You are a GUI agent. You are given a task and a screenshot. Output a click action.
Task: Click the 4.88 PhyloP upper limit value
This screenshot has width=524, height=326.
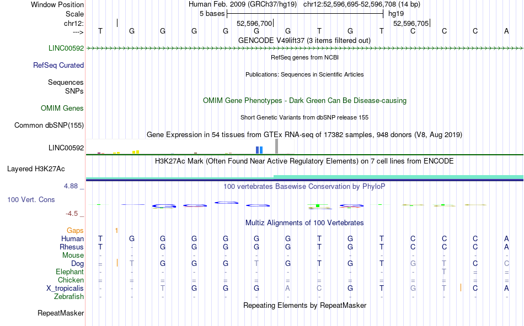pos(71,186)
